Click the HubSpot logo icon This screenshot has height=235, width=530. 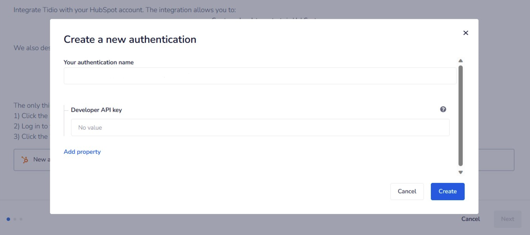pos(25,160)
